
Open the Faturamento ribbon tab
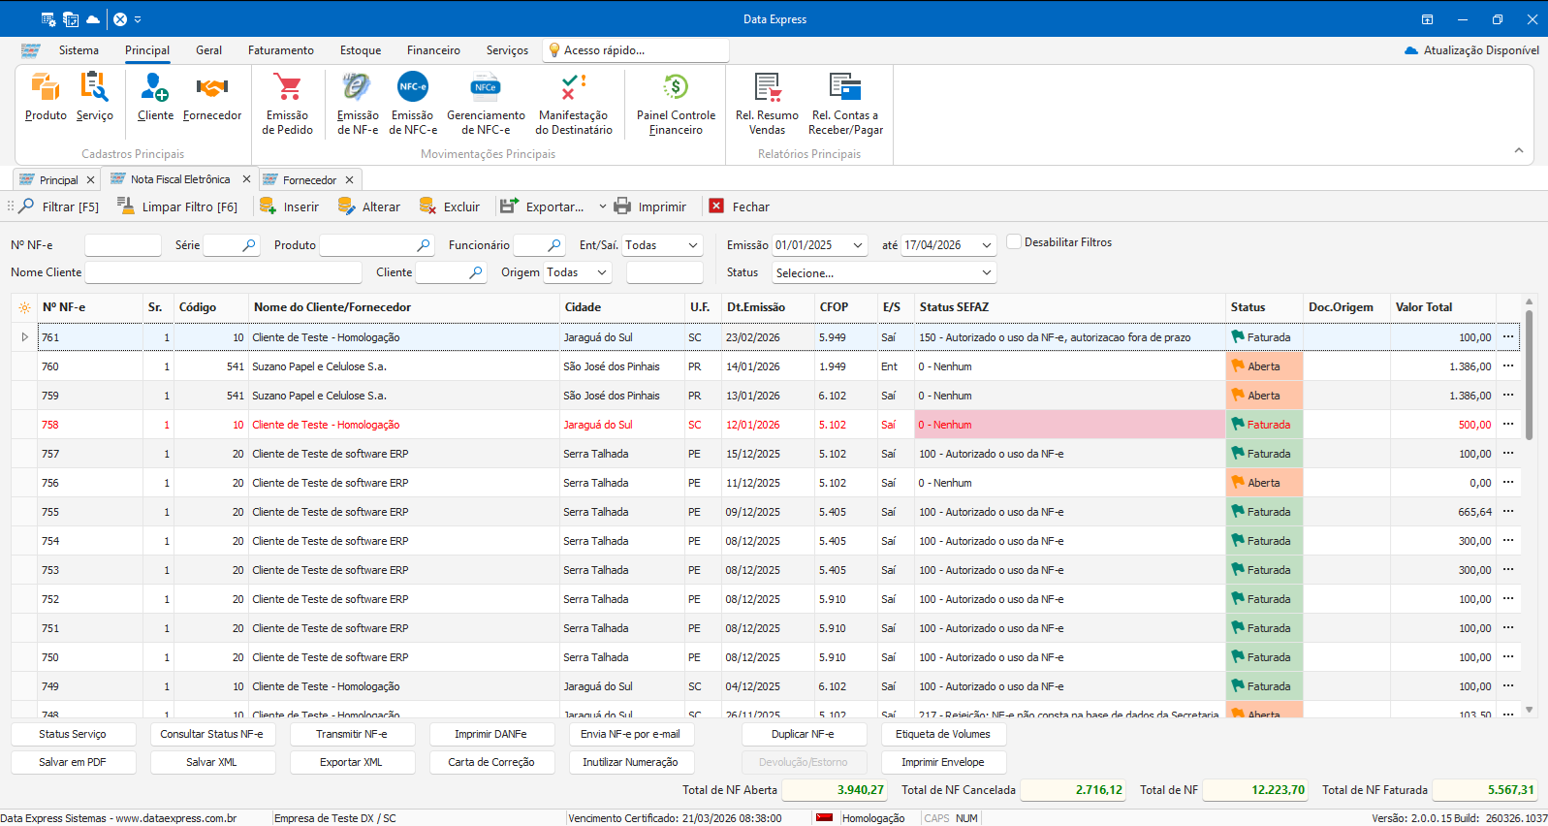pyautogui.click(x=280, y=50)
